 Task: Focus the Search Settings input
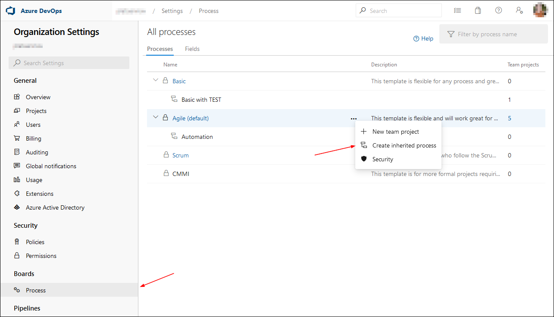tap(69, 63)
